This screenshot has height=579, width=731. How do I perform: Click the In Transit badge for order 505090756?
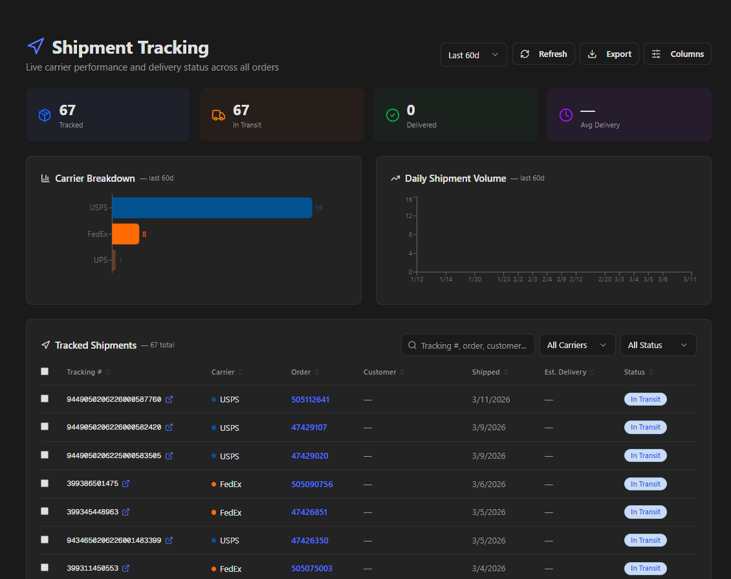coord(645,485)
